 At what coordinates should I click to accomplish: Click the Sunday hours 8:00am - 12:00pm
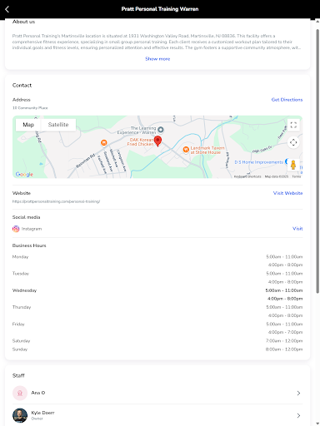[284, 349]
